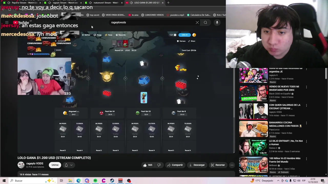
Task: Open CON QUIEN SALDRIAS DE LA ESCENA thumbnail
Action: [253, 111]
